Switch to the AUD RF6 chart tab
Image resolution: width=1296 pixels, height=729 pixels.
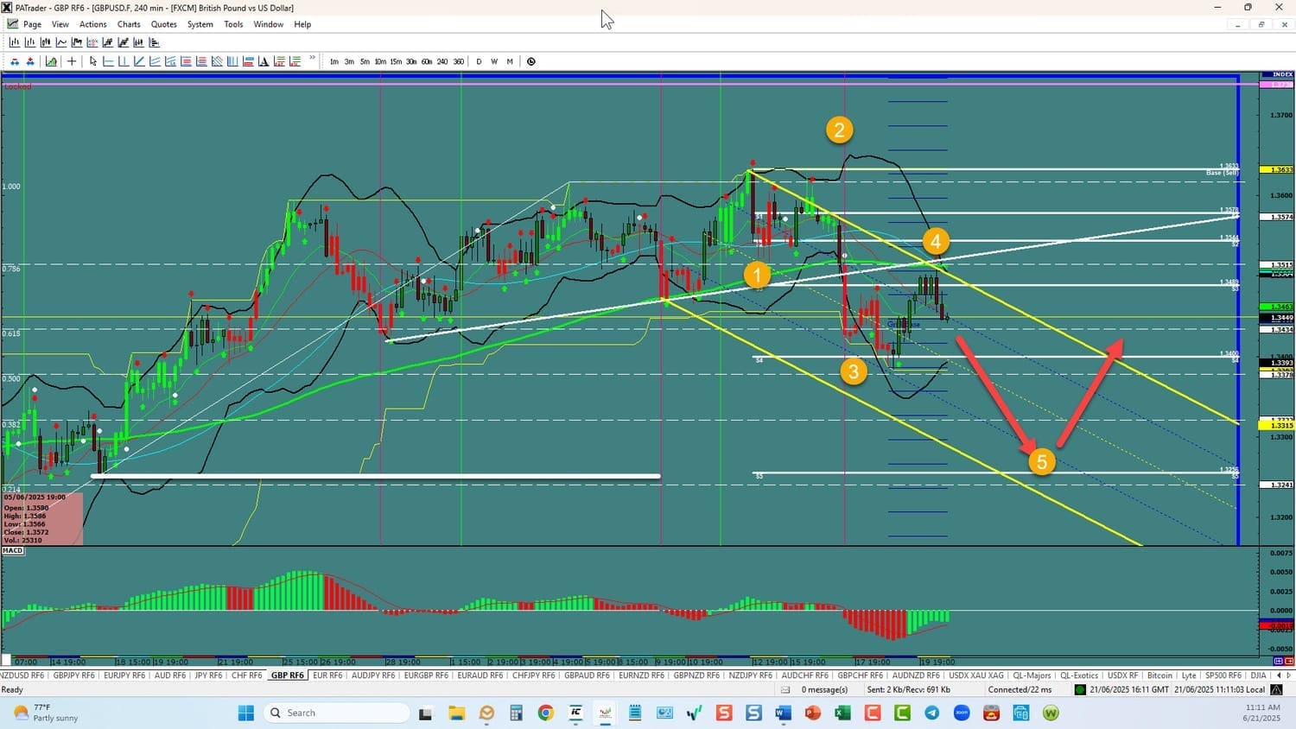170,675
